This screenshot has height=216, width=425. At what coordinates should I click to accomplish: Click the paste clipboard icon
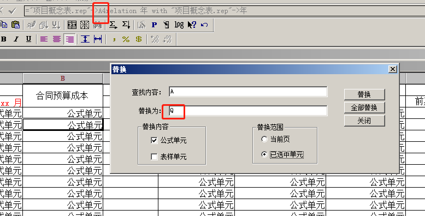point(15,25)
